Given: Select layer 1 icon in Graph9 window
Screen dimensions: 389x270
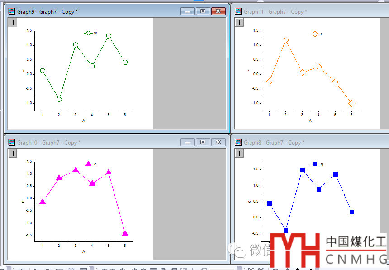Looking at the screenshot, I should 13,23.
